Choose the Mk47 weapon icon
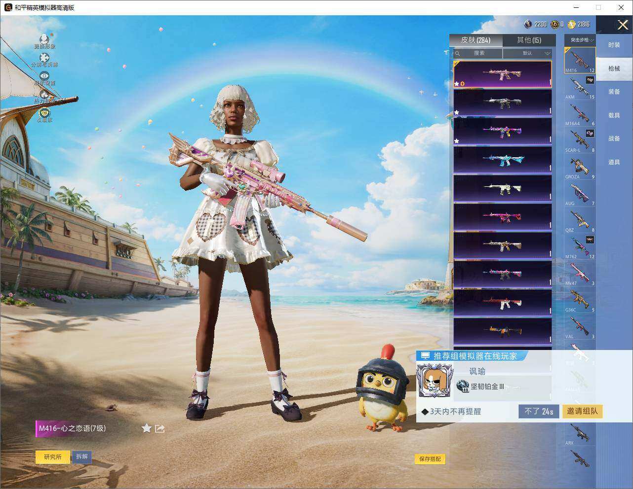 pyautogui.click(x=580, y=274)
